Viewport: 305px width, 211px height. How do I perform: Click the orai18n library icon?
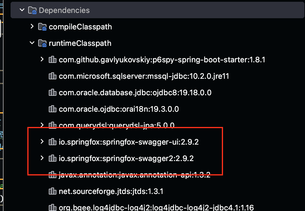tap(53, 109)
